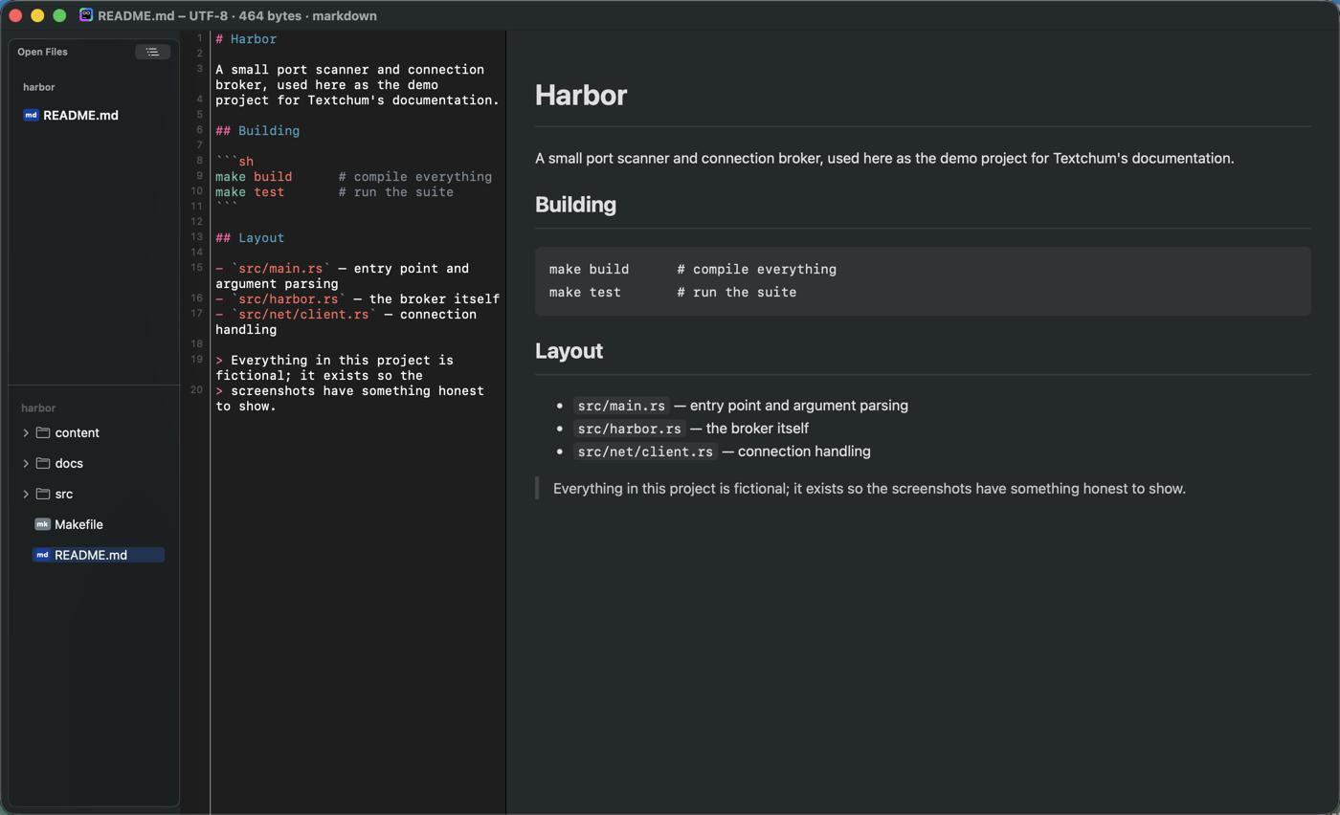Click line number 19 in the editor gutter
The image size is (1340, 815).
(197, 360)
